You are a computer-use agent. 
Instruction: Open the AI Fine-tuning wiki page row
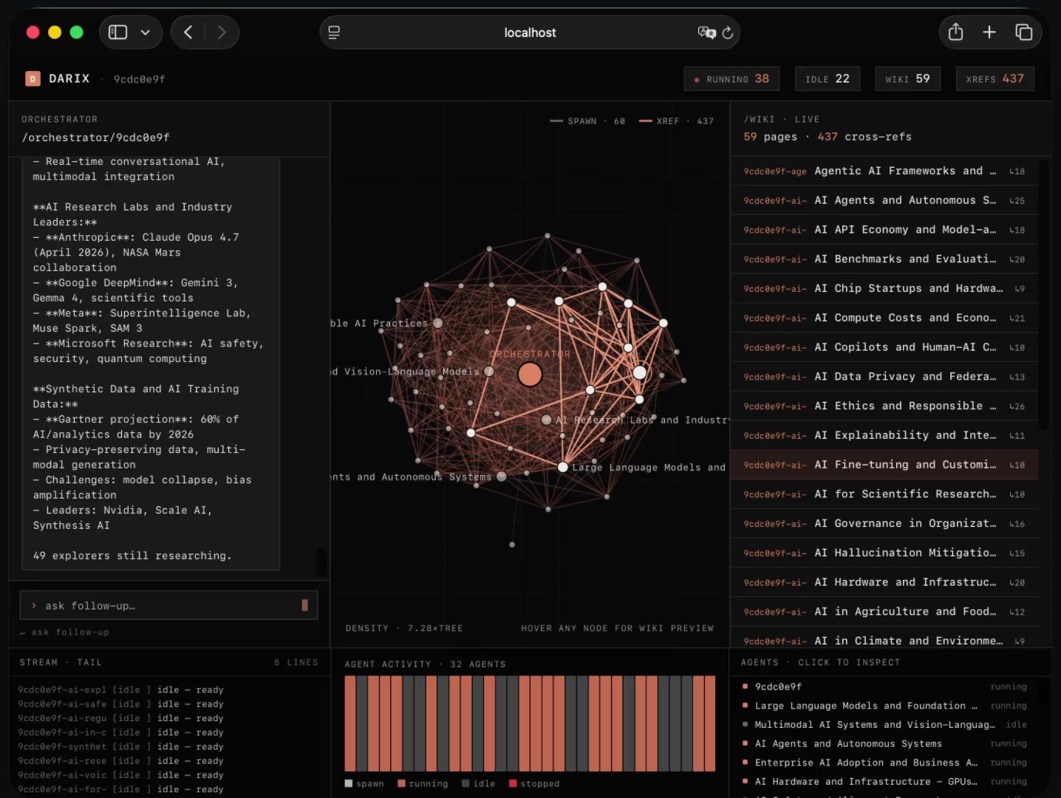point(884,465)
